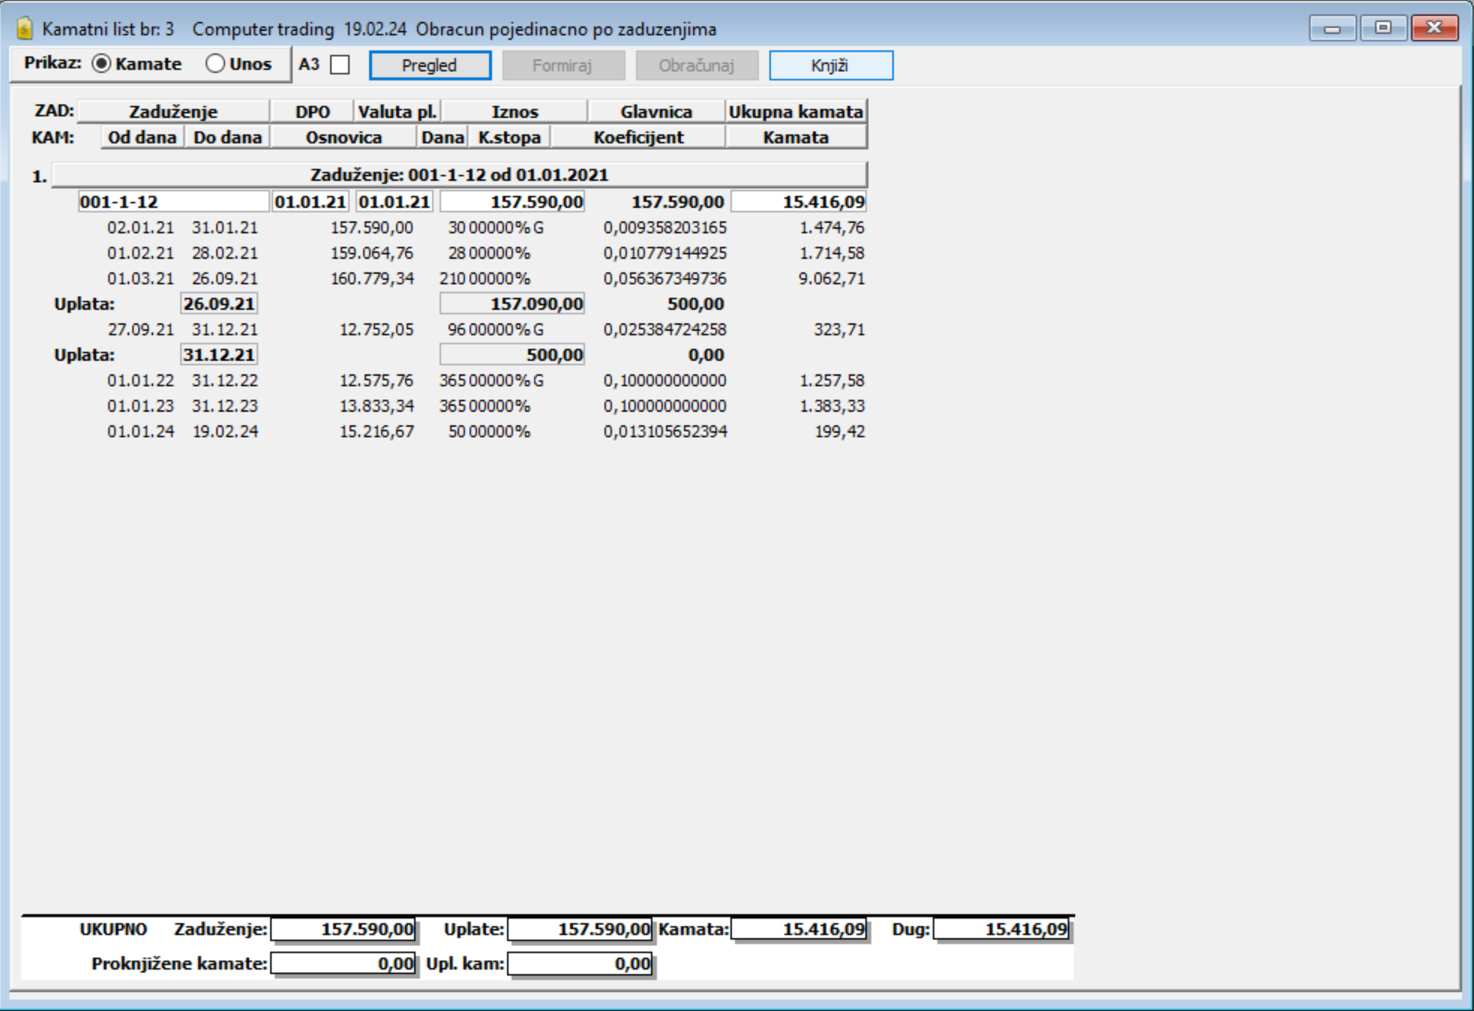The width and height of the screenshot is (1474, 1011).
Task: Click the Osnovica column header
Action: point(343,137)
